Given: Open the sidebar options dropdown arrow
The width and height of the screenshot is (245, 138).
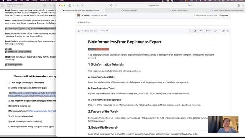Looking at the screenshot, I should [73, 5].
